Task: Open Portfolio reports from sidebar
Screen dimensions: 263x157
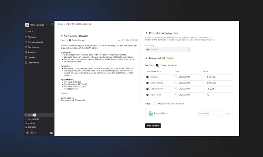Action: (35, 42)
